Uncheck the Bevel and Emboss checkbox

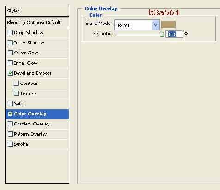click(10, 73)
